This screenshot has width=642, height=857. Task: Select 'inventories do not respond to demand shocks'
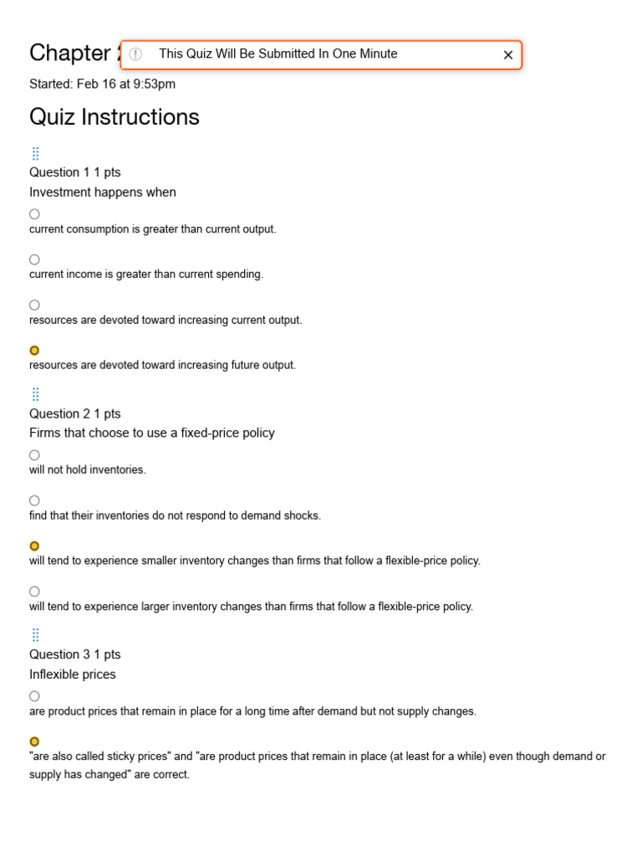tap(34, 500)
